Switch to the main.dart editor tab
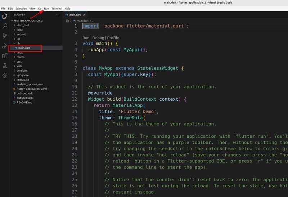The width and height of the screenshot is (288, 197). point(75,15)
